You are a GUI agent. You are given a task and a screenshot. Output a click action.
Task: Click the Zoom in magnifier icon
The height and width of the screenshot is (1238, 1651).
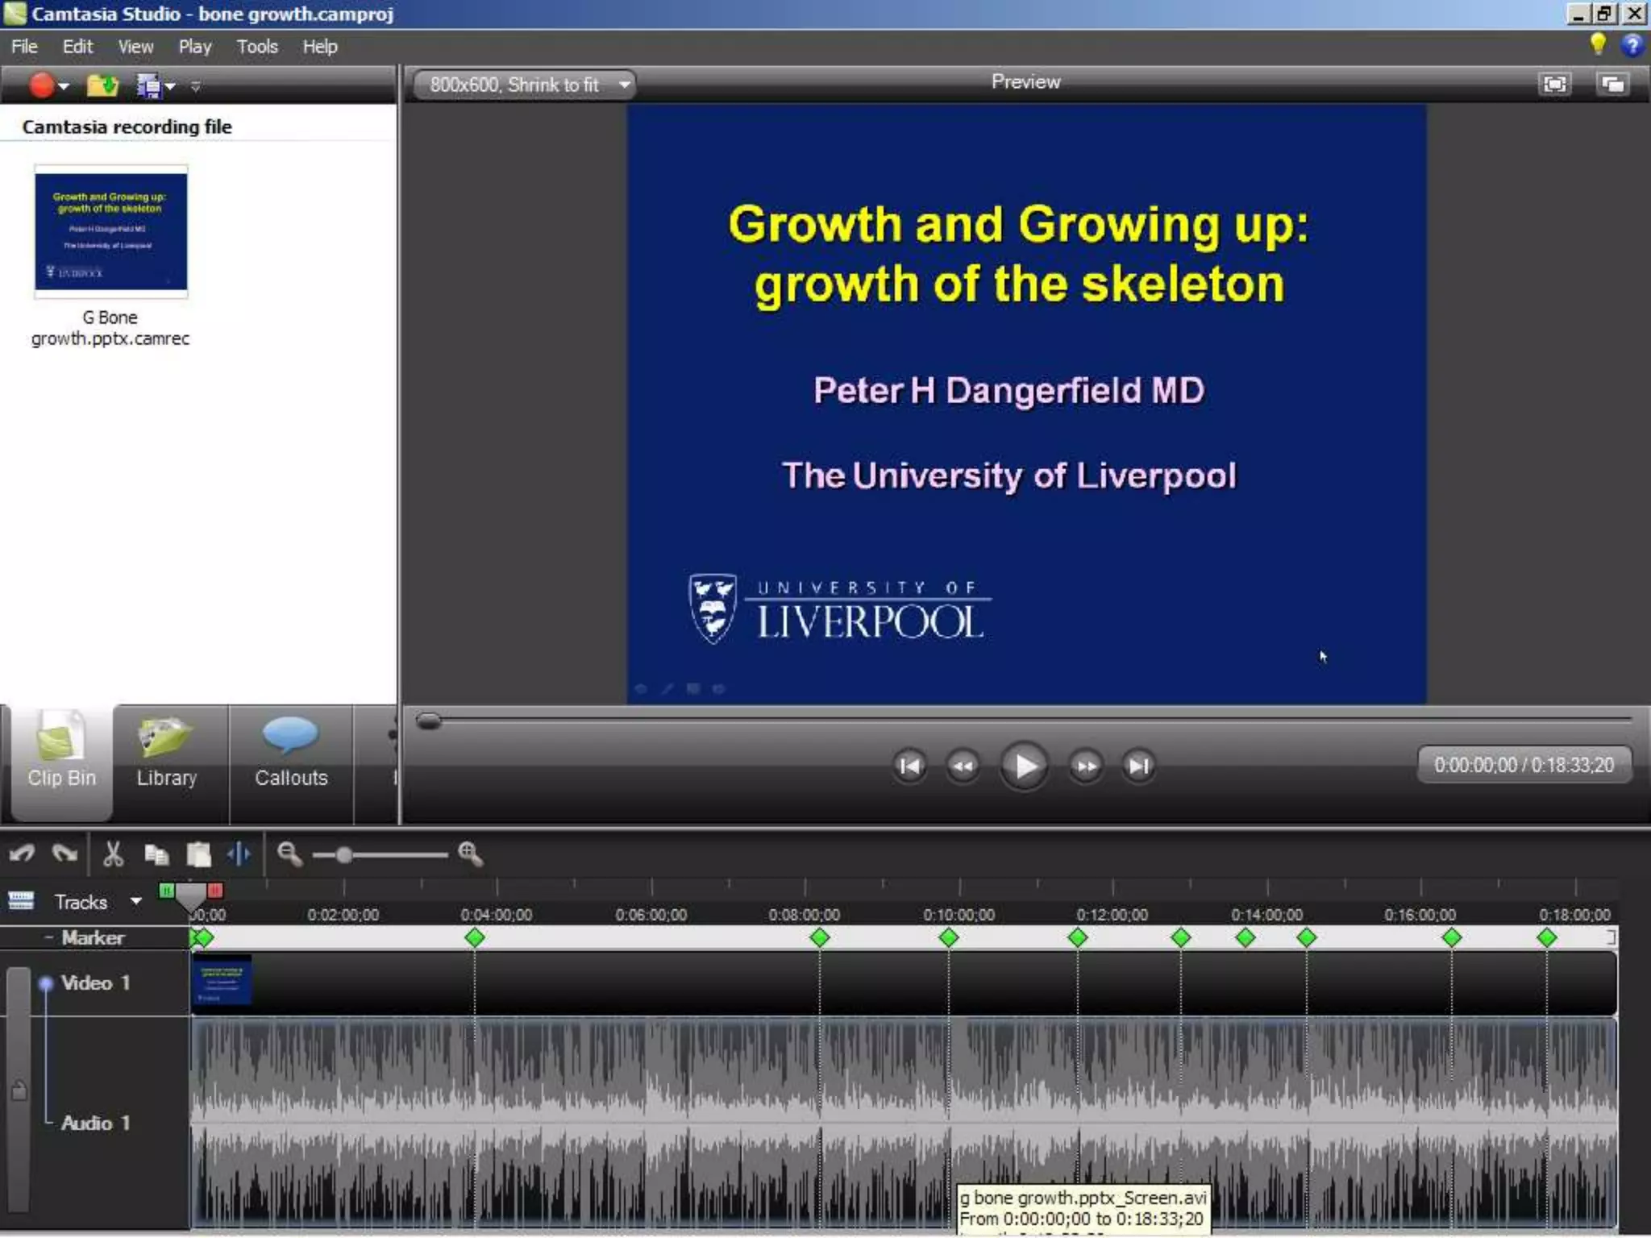pos(470,854)
